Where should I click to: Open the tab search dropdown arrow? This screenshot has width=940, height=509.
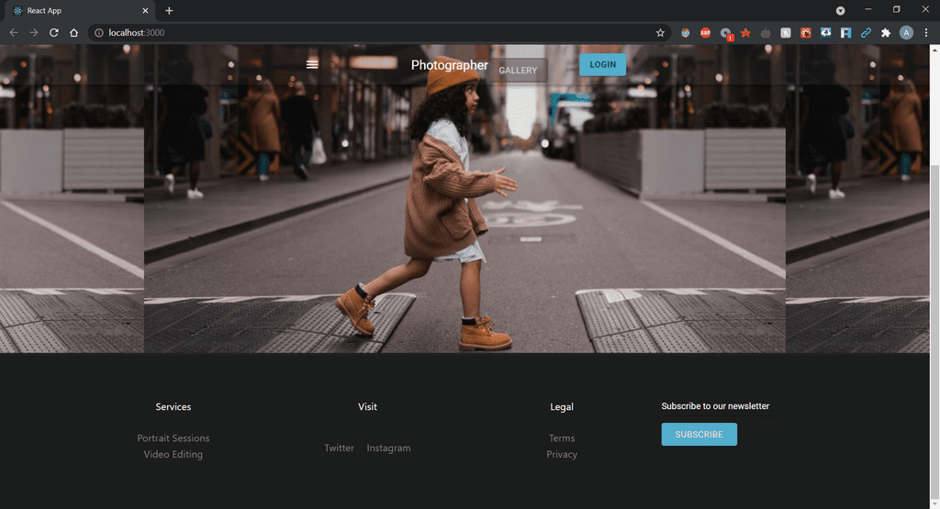coord(841,11)
